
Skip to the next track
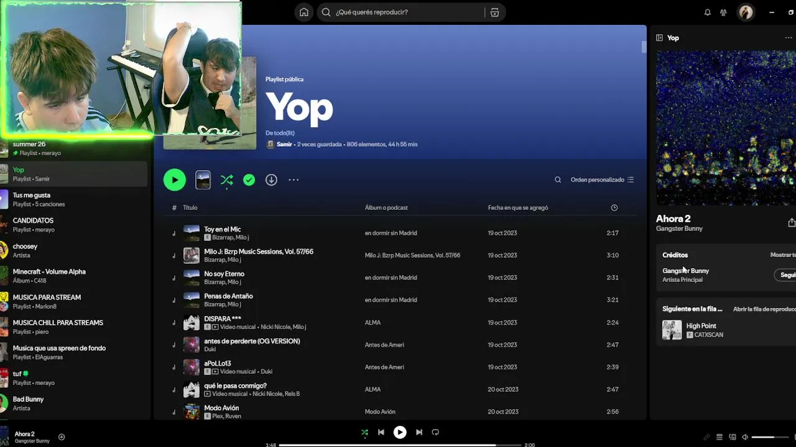419,432
